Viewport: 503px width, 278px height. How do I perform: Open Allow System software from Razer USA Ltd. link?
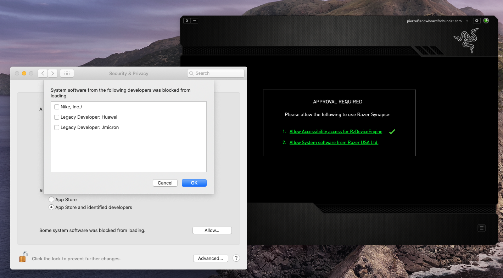click(334, 142)
